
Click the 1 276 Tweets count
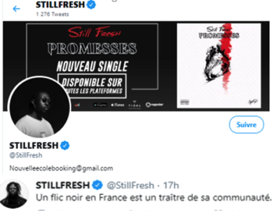click(x=52, y=14)
